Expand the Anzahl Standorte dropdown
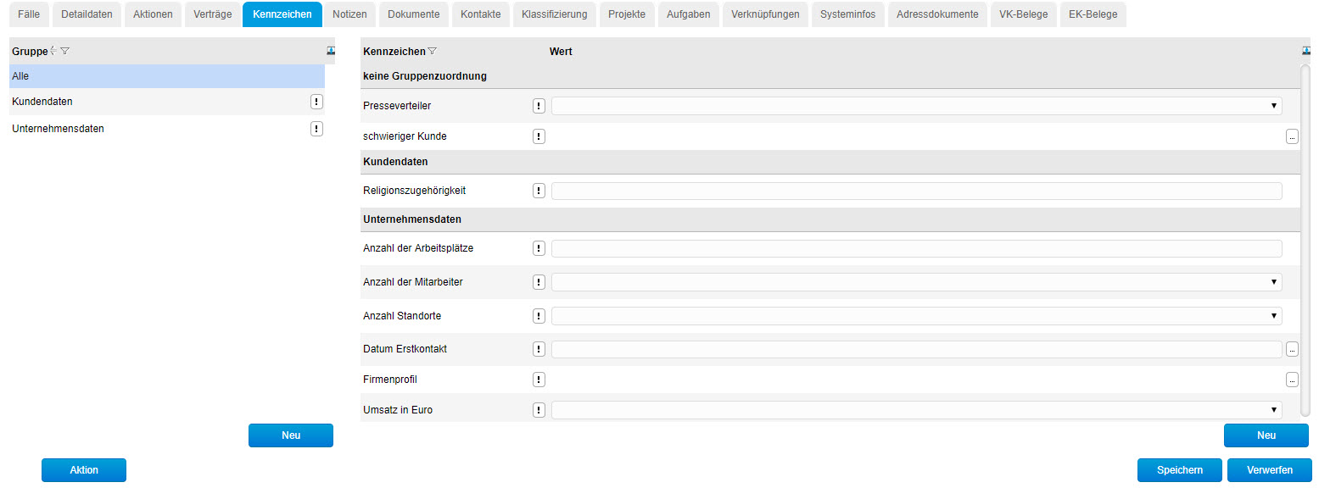The image size is (1319, 488). pos(916,316)
